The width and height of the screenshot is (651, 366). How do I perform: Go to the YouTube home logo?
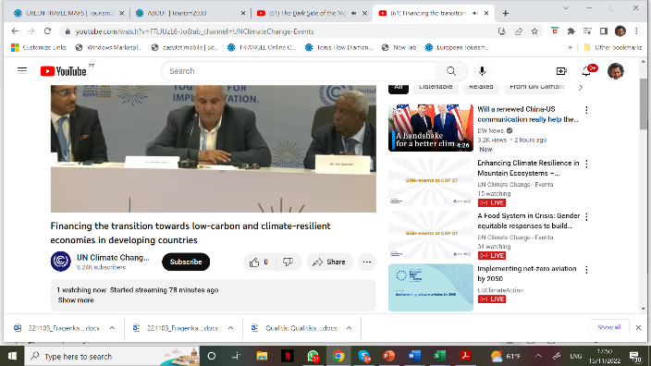pos(64,71)
